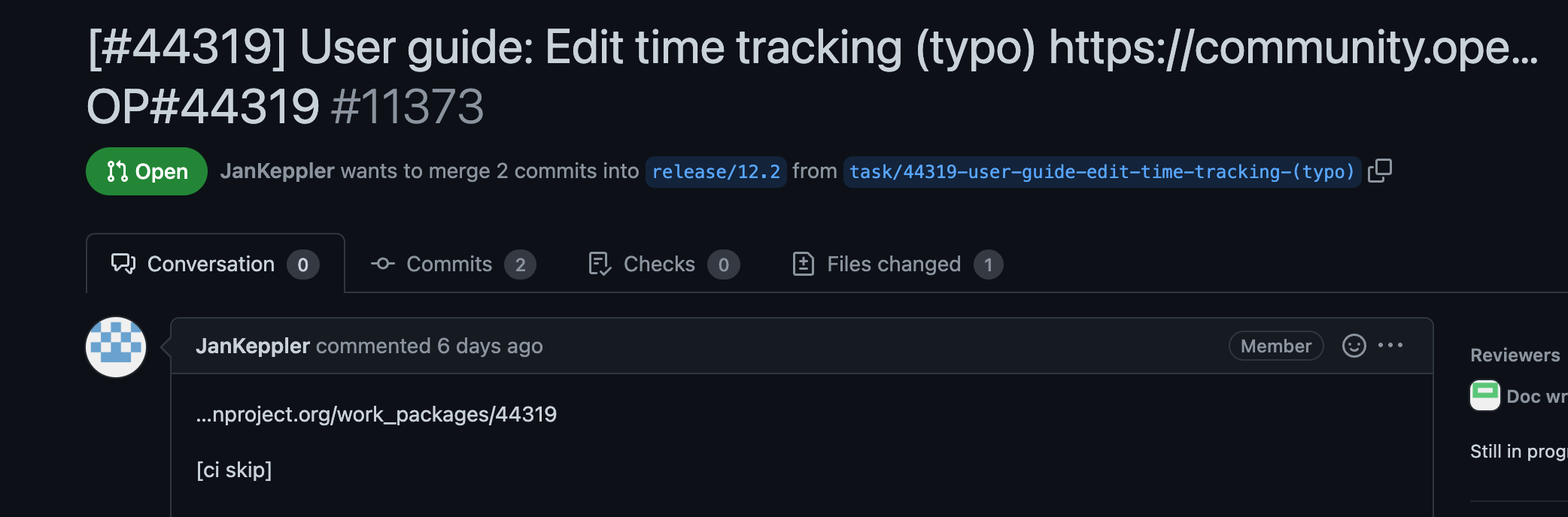Viewport: 1568px width, 517px height.
Task: Click the Open status badge
Action: click(146, 171)
